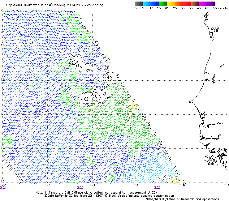Click the green 15-20 knots legend segment

tap(163, 4)
